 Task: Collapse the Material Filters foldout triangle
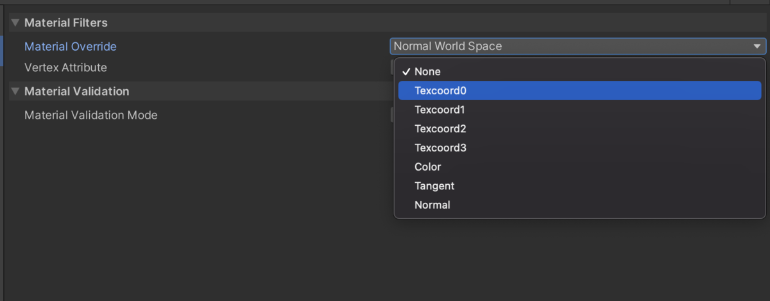[15, 22]
